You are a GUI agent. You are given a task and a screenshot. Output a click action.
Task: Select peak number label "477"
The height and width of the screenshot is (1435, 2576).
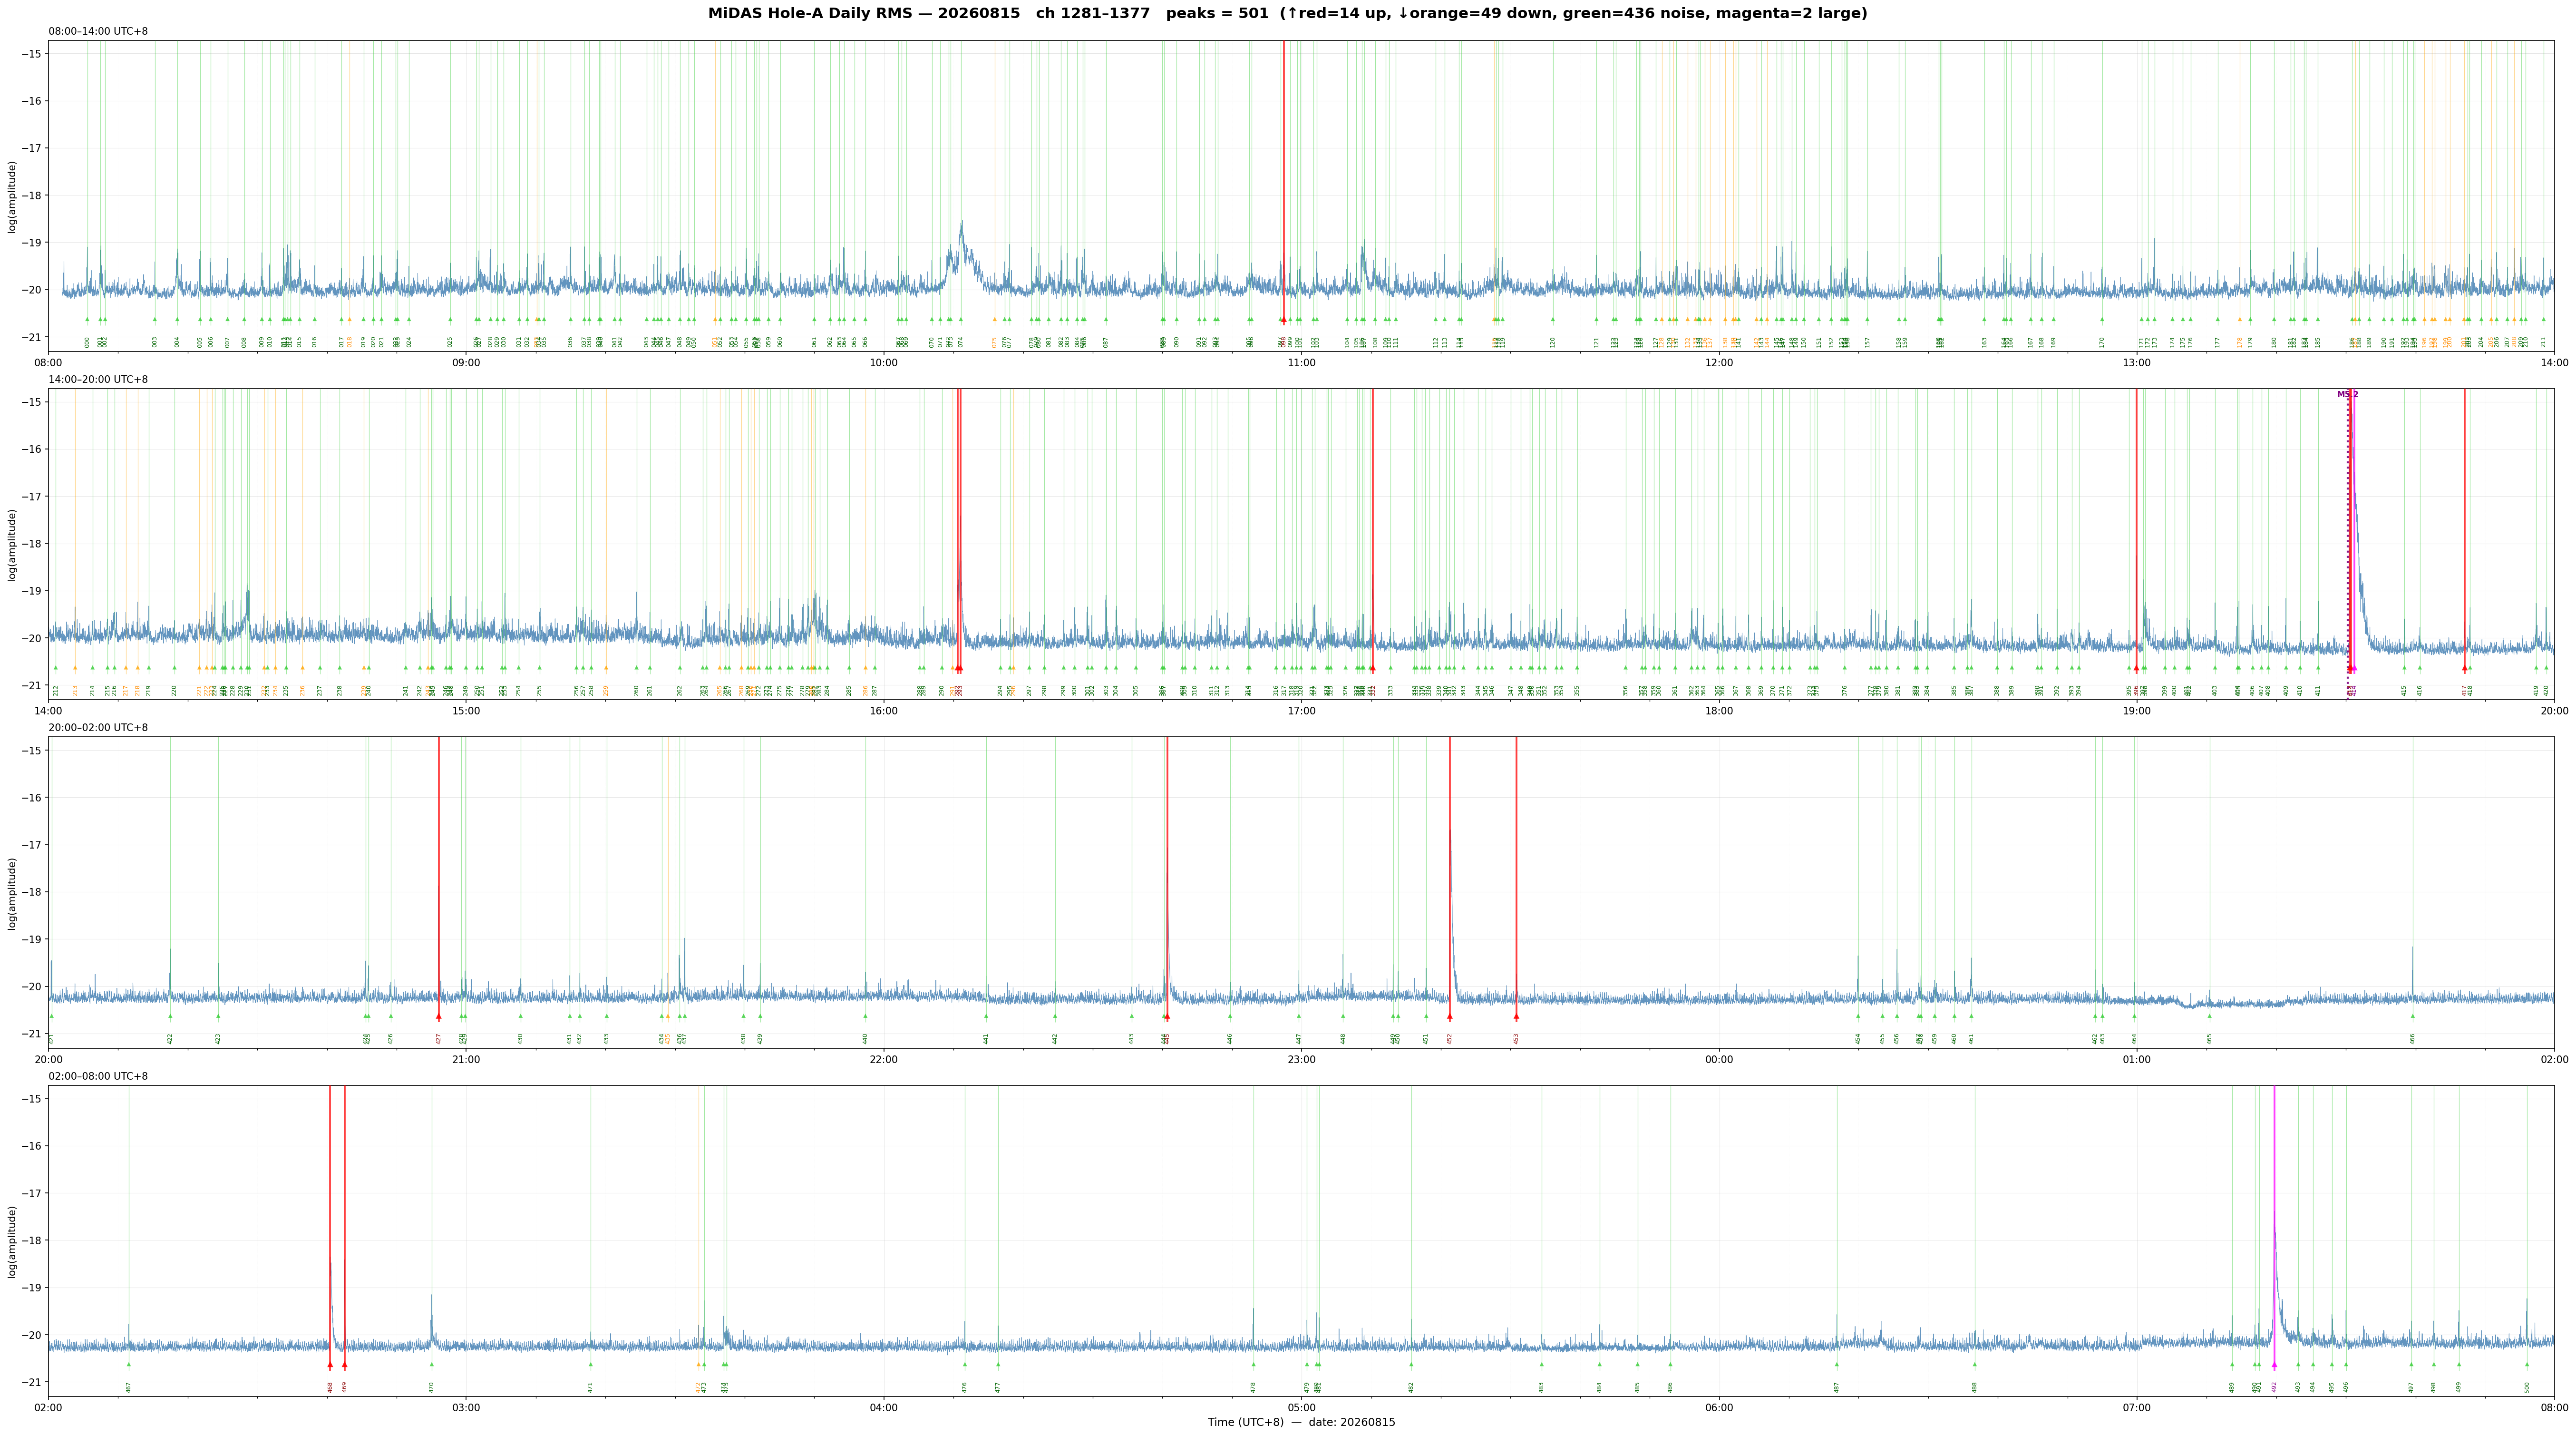coord(998,1387)
